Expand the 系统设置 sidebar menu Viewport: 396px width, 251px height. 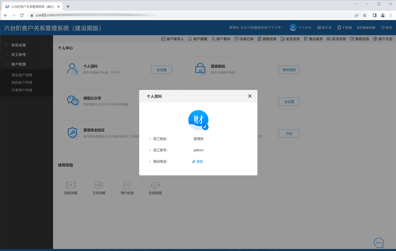pos(26,45)
